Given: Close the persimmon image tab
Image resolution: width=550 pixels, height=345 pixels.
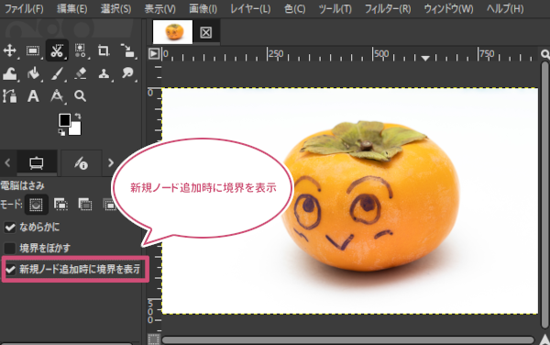Looking at the screenshot, I should [206, 33].
